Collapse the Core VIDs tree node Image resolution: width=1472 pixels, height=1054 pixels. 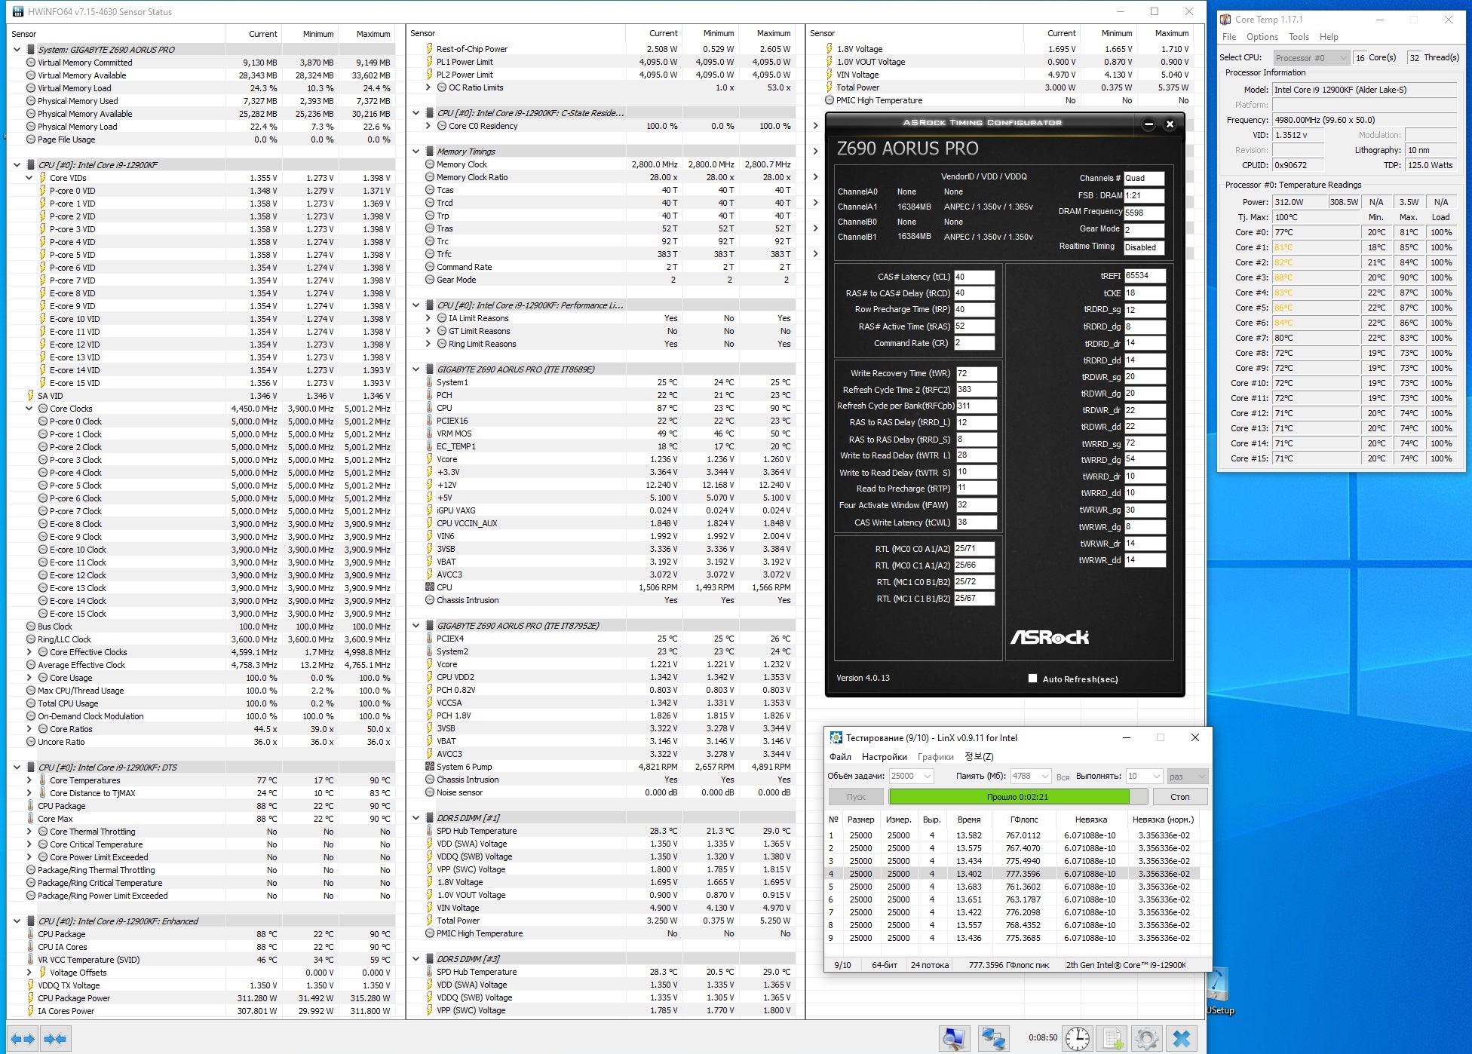tap(29, 178)
